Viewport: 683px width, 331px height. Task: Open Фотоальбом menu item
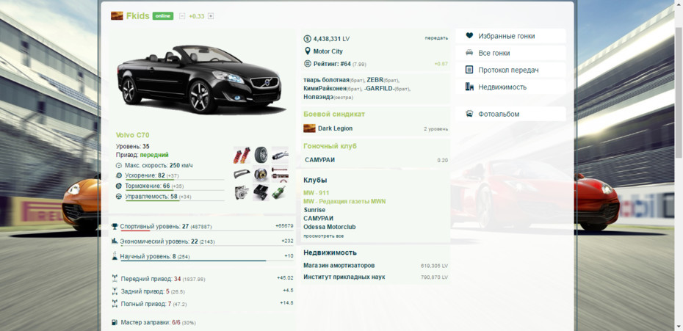tap(510, 114)
